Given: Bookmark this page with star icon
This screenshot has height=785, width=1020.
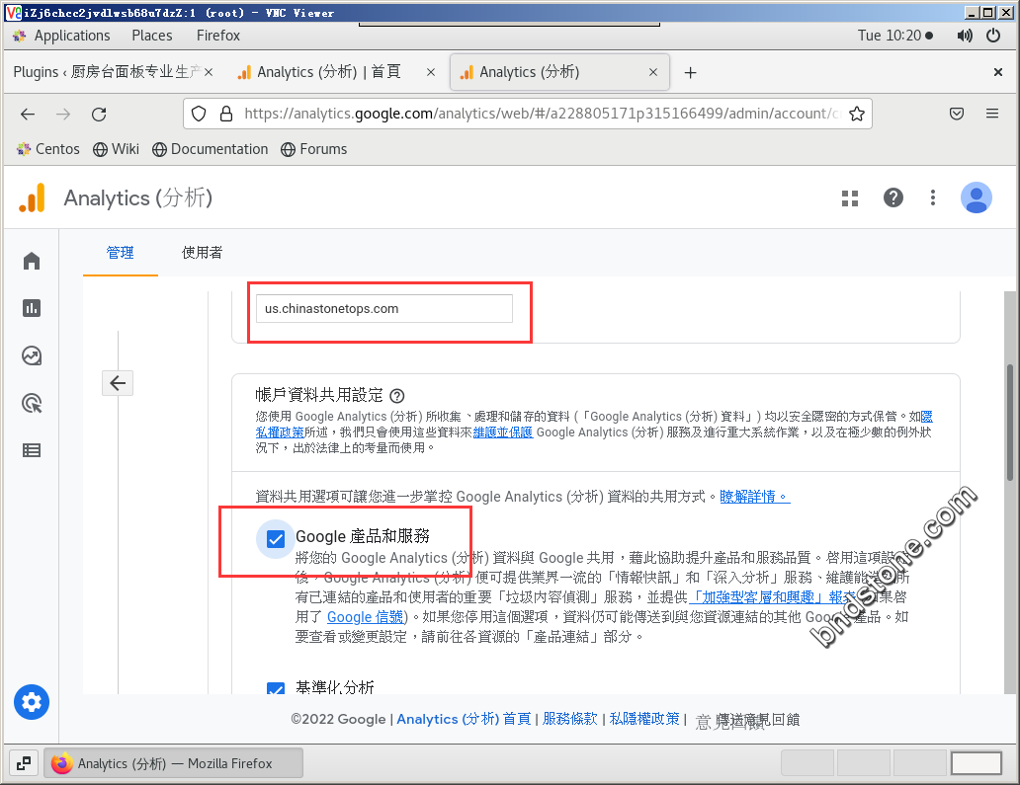Looking at the screenshot, I should pyautogui.click(x=857, y=114).
